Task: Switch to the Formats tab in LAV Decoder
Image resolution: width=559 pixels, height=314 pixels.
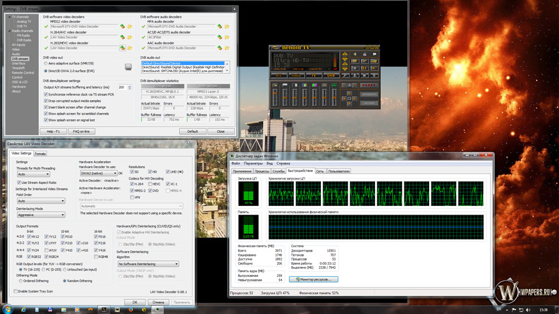Action: [x=40, y=154]
